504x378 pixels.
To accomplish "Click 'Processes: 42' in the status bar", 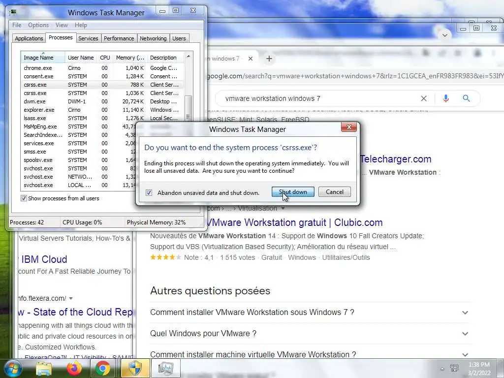I will [x=27, y=222].
